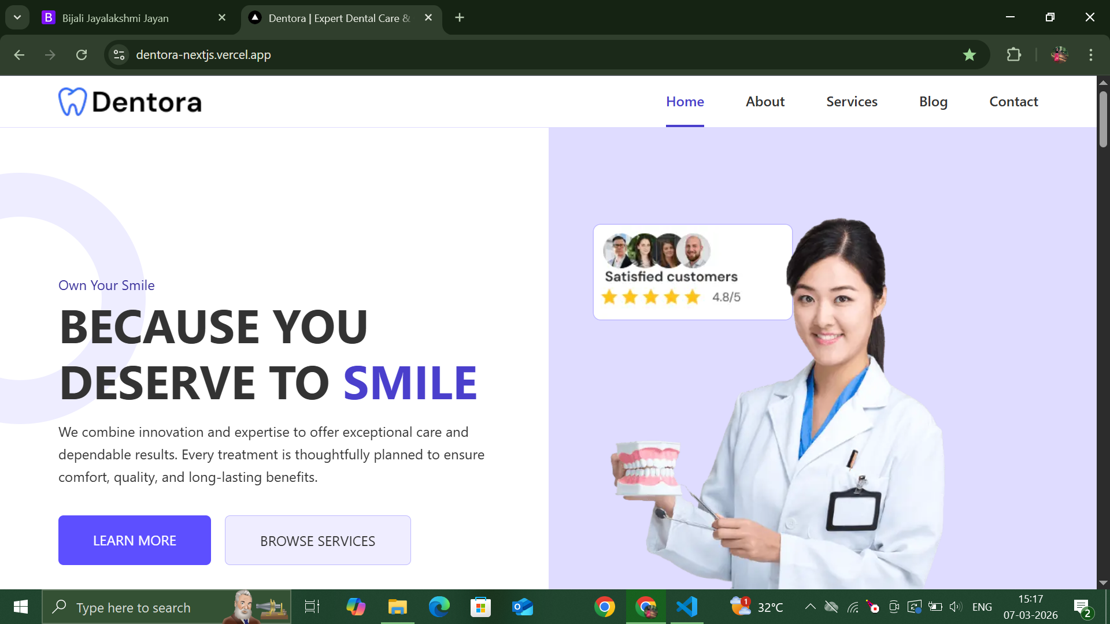The width and height of the screenshot is (1110, 624).
Task: Go to the About page
Action: (x=765, y=102)
